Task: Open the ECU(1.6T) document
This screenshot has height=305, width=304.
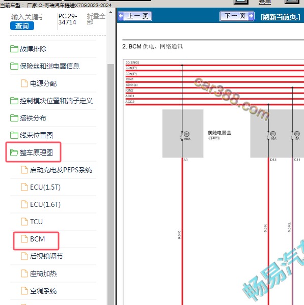Action: click(41, 204)
